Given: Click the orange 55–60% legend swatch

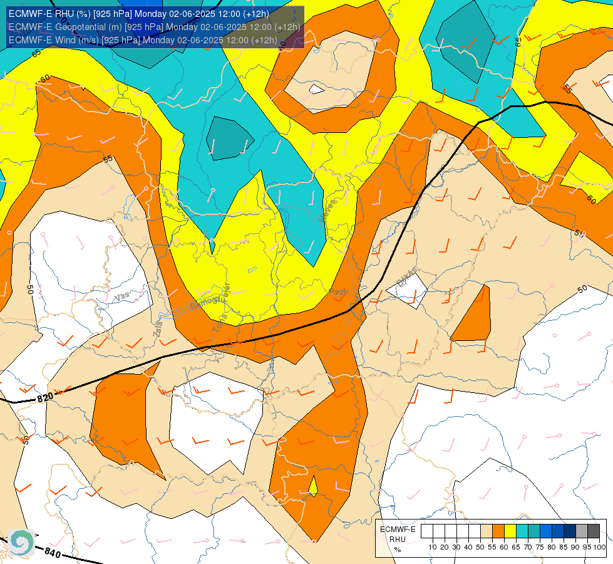Looking at the screenshot, I should point(498,531).
